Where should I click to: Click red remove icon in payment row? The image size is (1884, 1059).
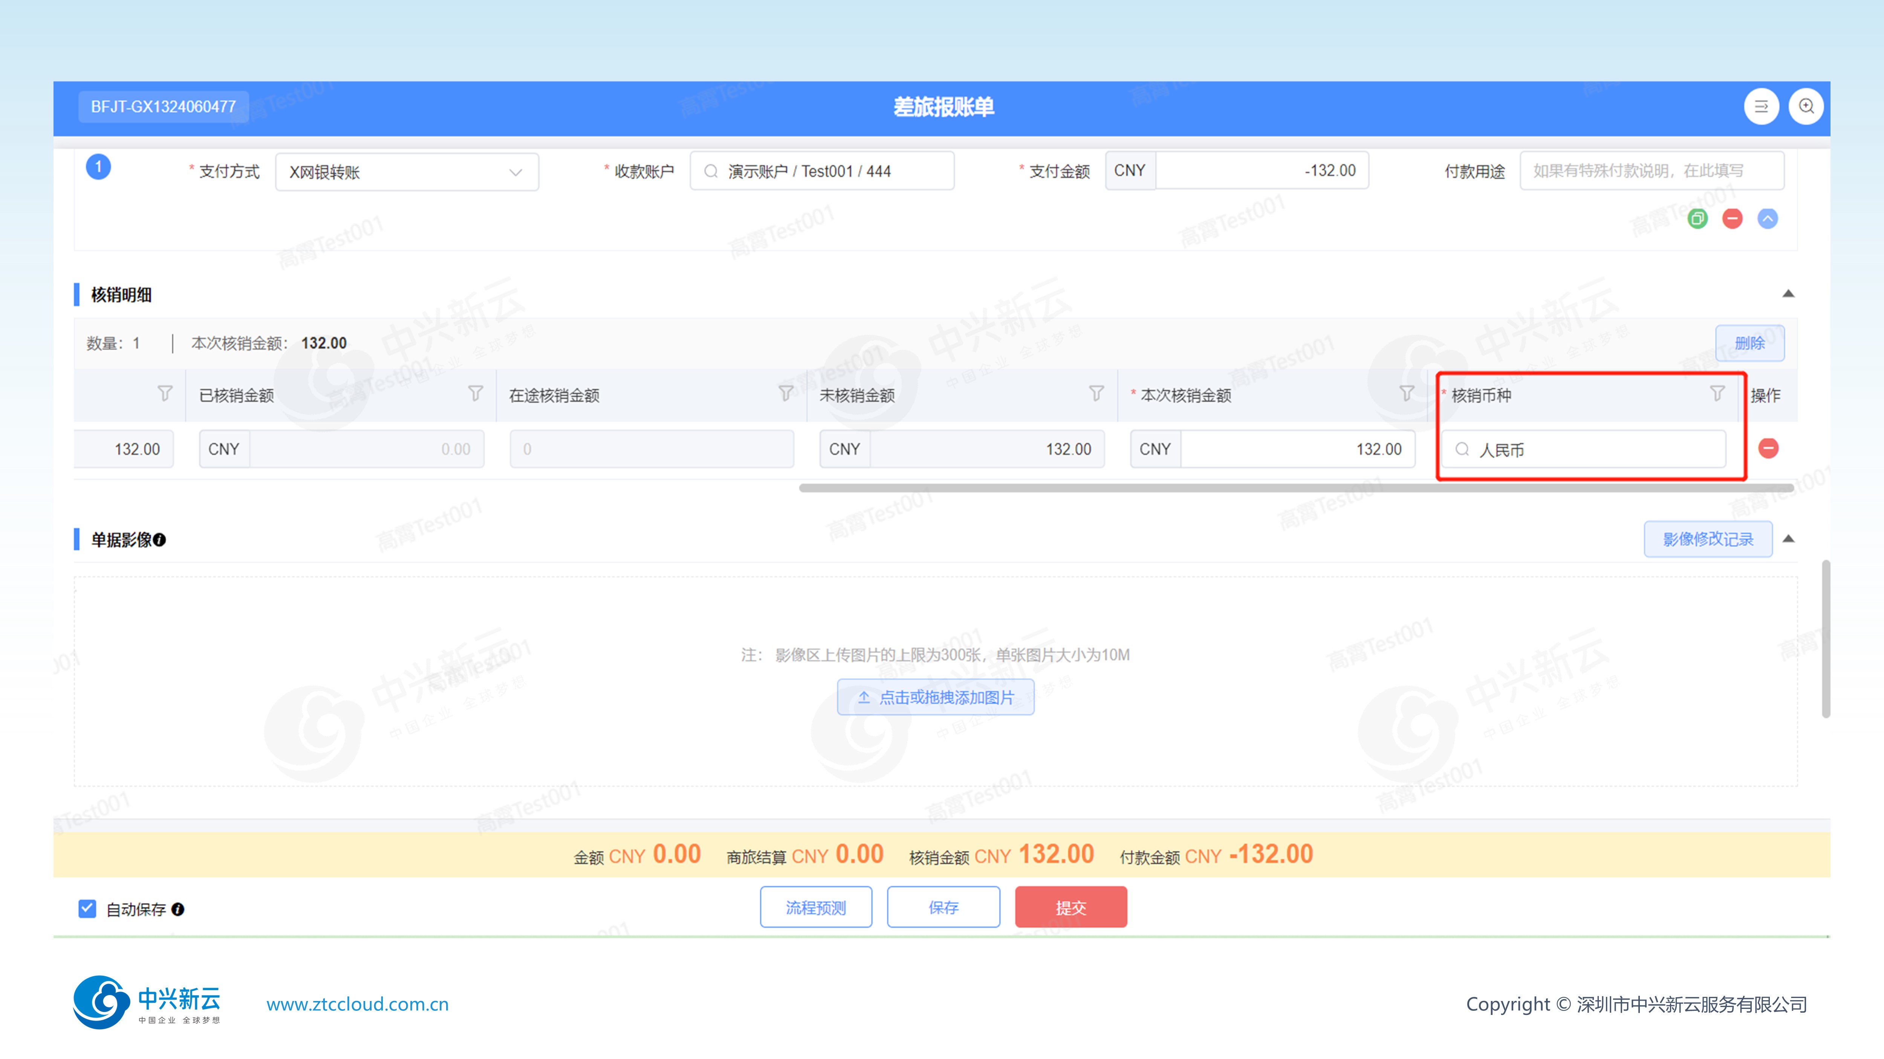point(1732,218)
